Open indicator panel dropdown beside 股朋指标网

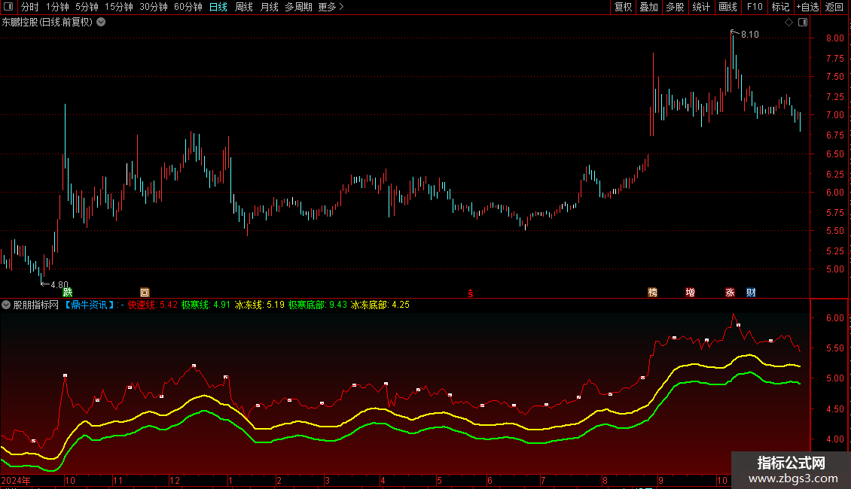click(x=6, y=305)
